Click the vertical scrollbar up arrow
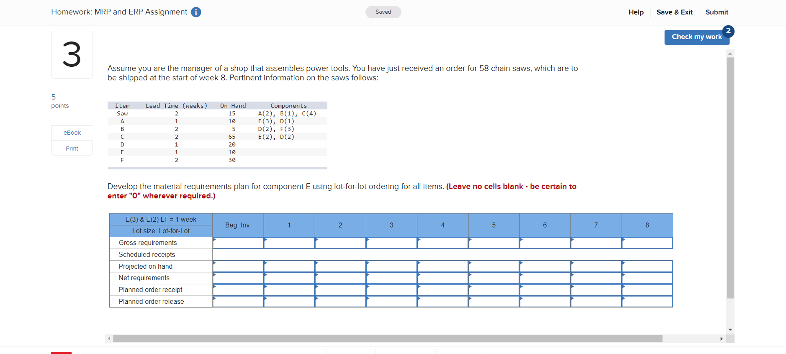786x354 pixels. tap(730, 53)
